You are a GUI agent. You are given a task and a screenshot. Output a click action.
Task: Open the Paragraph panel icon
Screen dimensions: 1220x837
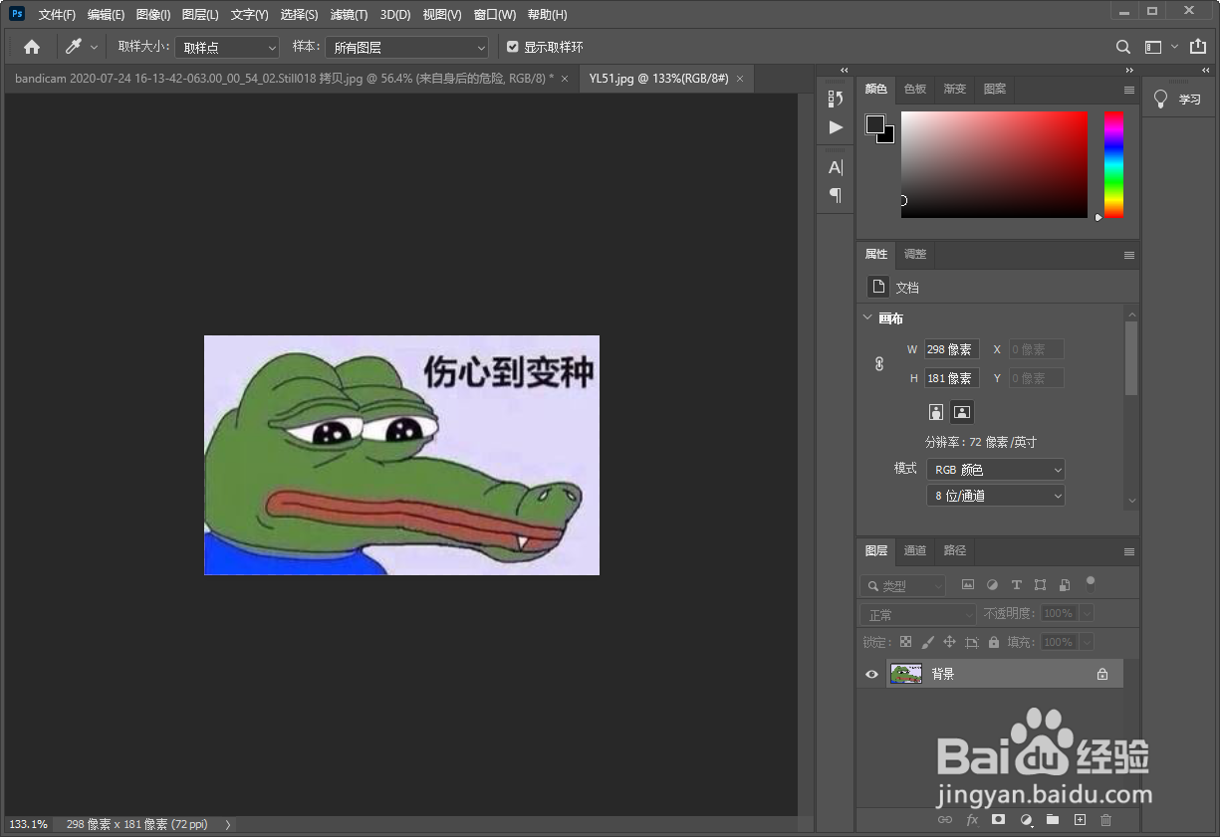pyautogui.click(x=836, y=195)
